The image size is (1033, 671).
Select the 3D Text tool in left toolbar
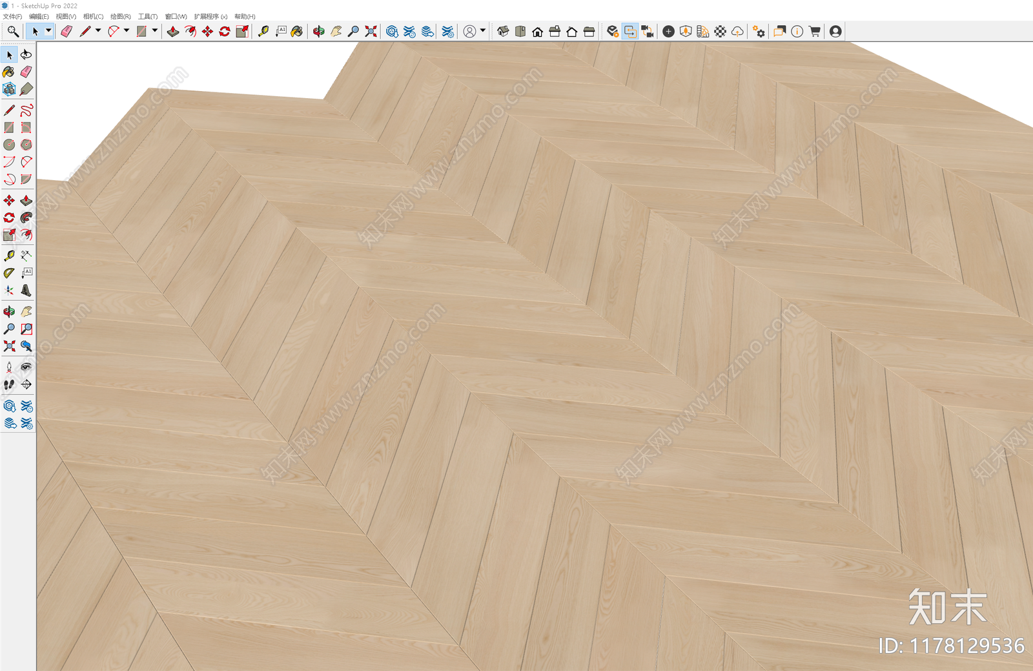click(x=26, y=290)
